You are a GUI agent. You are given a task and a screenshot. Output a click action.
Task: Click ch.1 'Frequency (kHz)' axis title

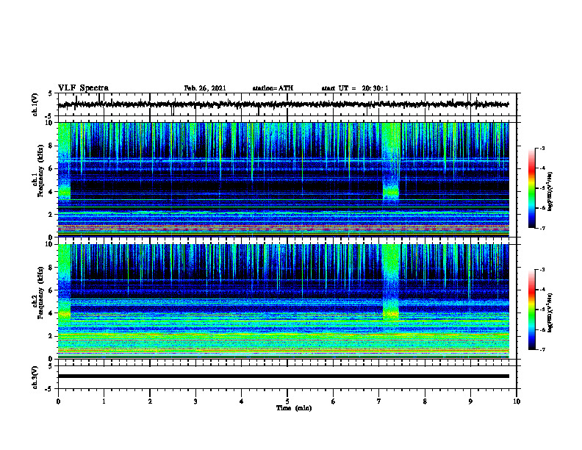(40, 169)
